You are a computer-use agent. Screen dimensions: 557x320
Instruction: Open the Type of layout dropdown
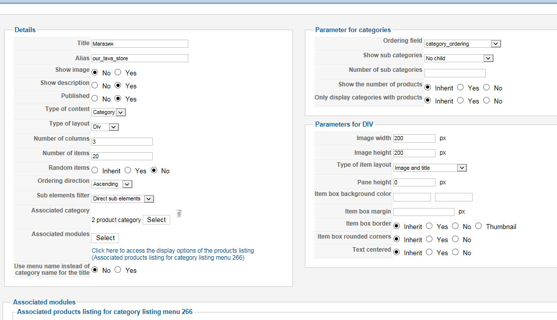pyautogui.click(x=105, y=127)
